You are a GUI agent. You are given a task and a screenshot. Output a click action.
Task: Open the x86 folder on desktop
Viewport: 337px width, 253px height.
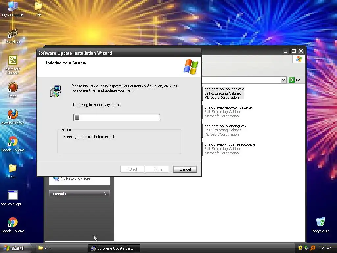38,9
